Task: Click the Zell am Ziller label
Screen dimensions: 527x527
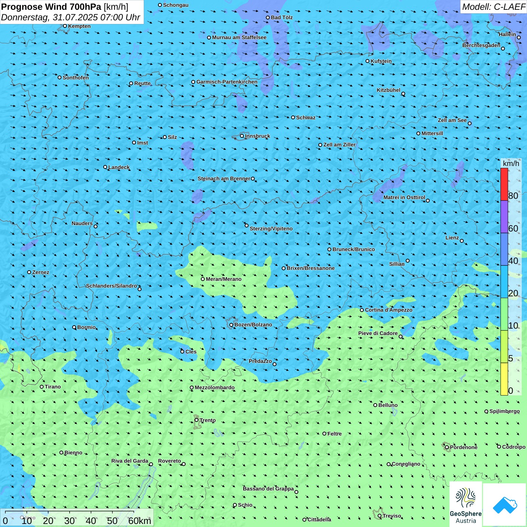Action: pyautogui.click(x=339, y=145)
